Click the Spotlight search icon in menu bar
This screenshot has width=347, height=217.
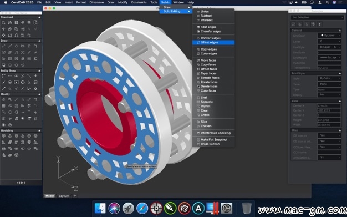327,2
